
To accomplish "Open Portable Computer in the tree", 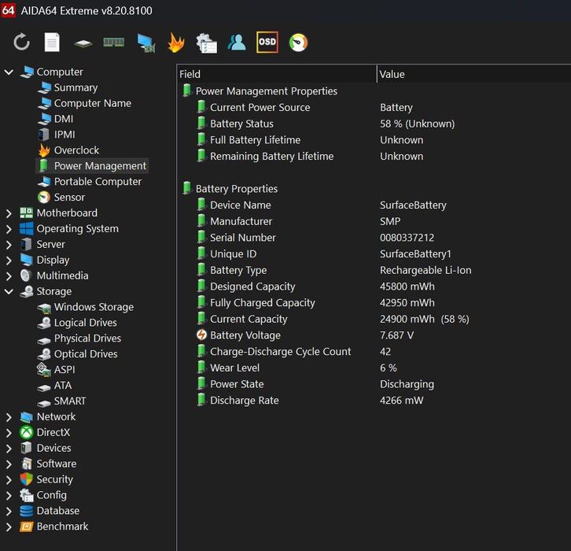I will pos(98,182).
